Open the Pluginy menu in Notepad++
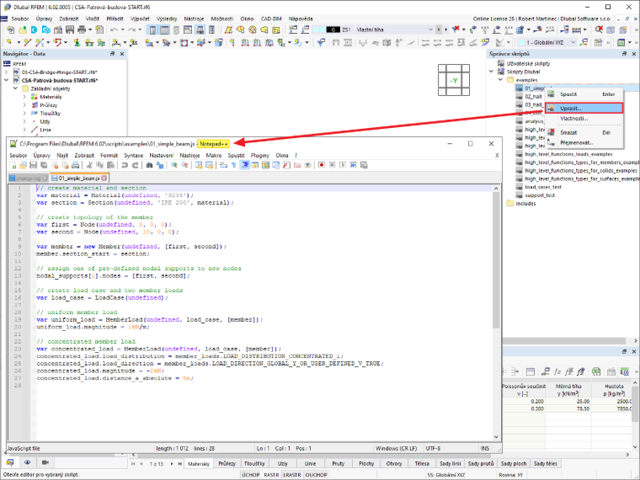Viewport: 640px width, 480px height. pyautogui.click(x=260, y=156)
